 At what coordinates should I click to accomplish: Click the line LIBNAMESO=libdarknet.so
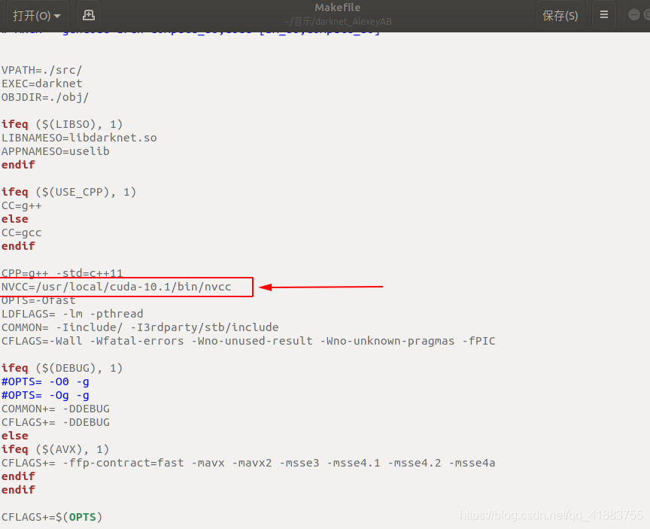coord(79,138)
